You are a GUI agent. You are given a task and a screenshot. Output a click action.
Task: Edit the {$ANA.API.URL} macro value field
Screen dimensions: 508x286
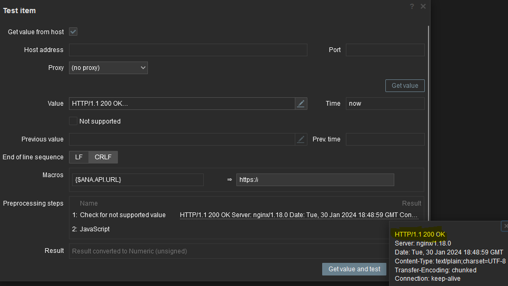315,180
